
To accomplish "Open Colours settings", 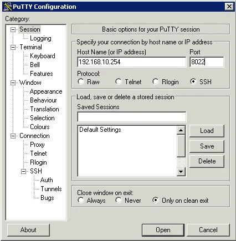I will 40,127.
